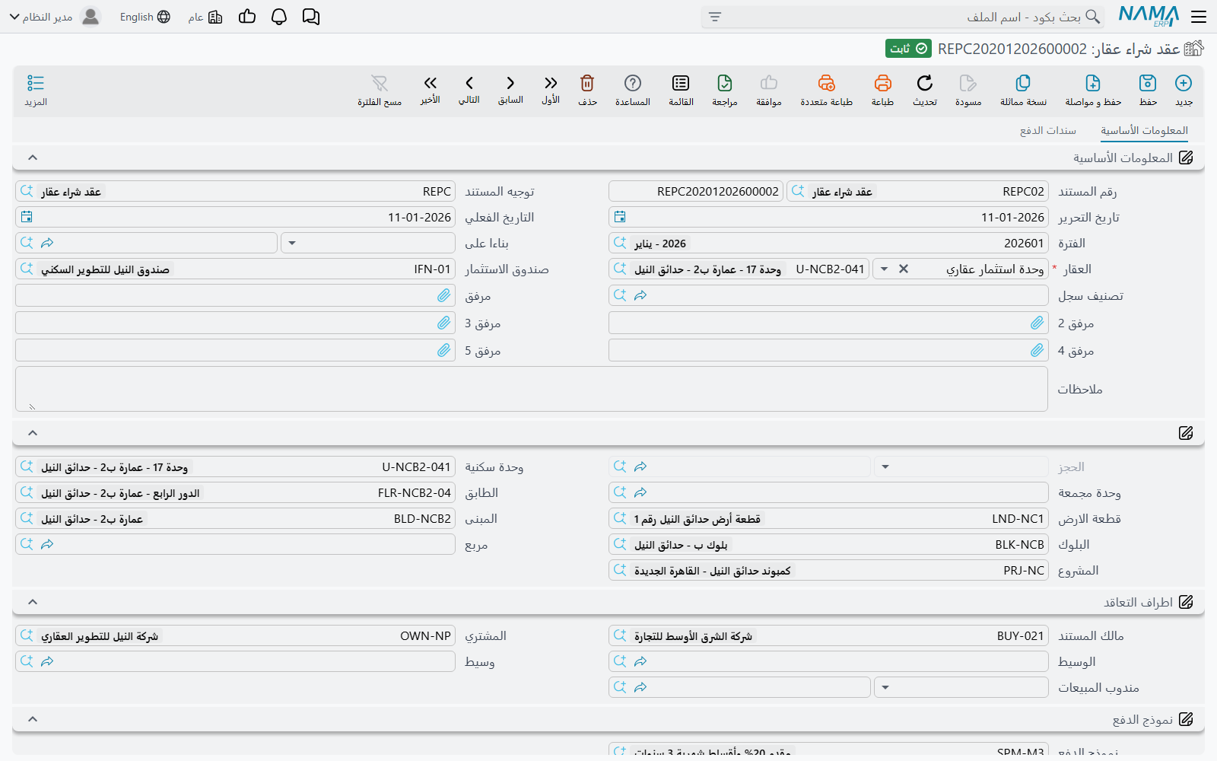
Task: Click نسخة مماثلة (Duplicate copy) icon
Action: (1023, 83)
